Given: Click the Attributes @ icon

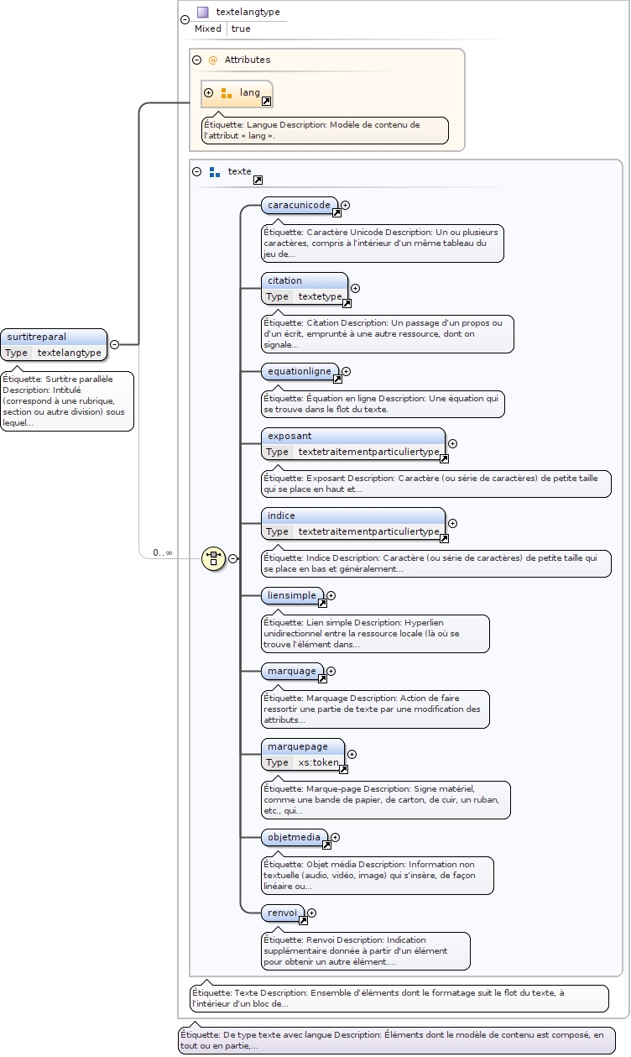Looking at the screenshot, I should [x=213, y=60].
